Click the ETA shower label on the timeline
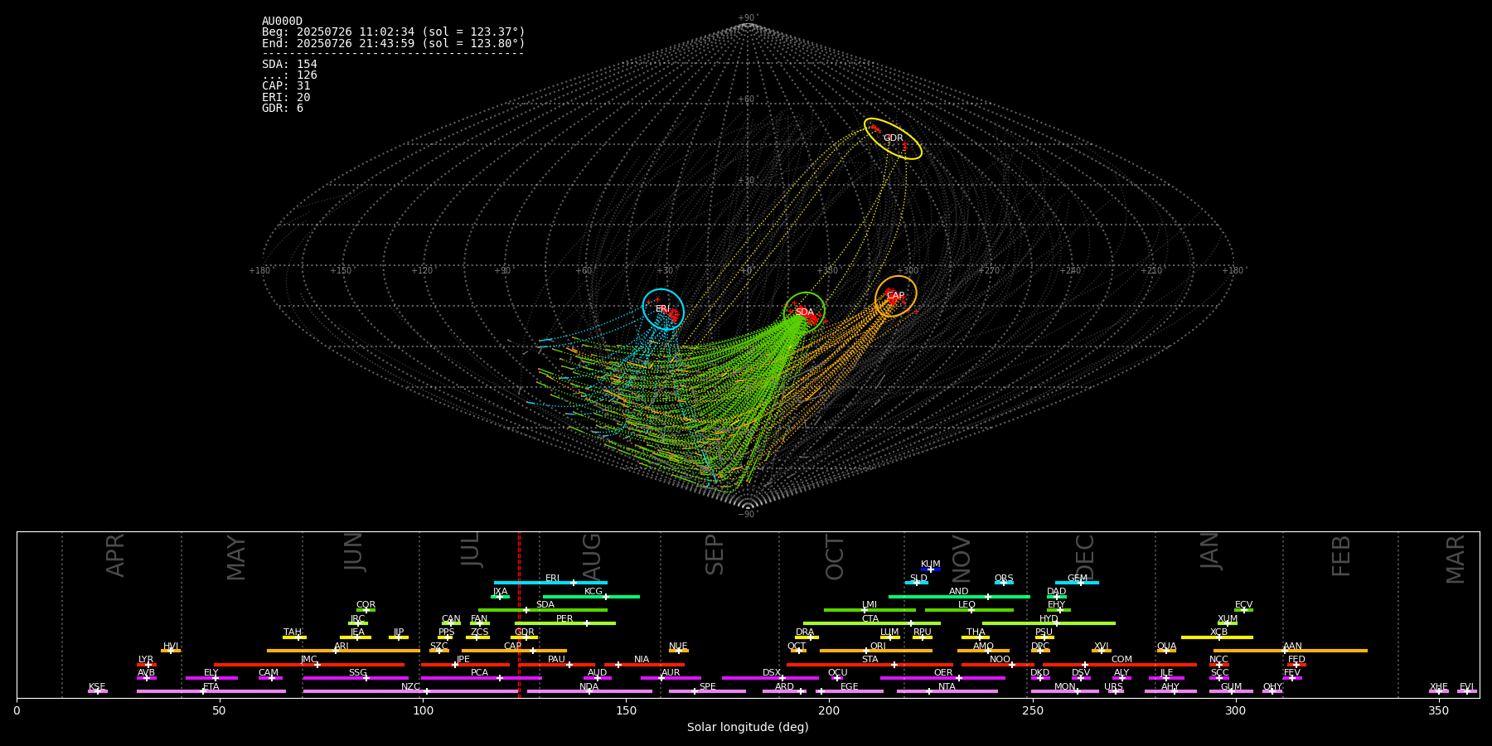 (211, 687)
